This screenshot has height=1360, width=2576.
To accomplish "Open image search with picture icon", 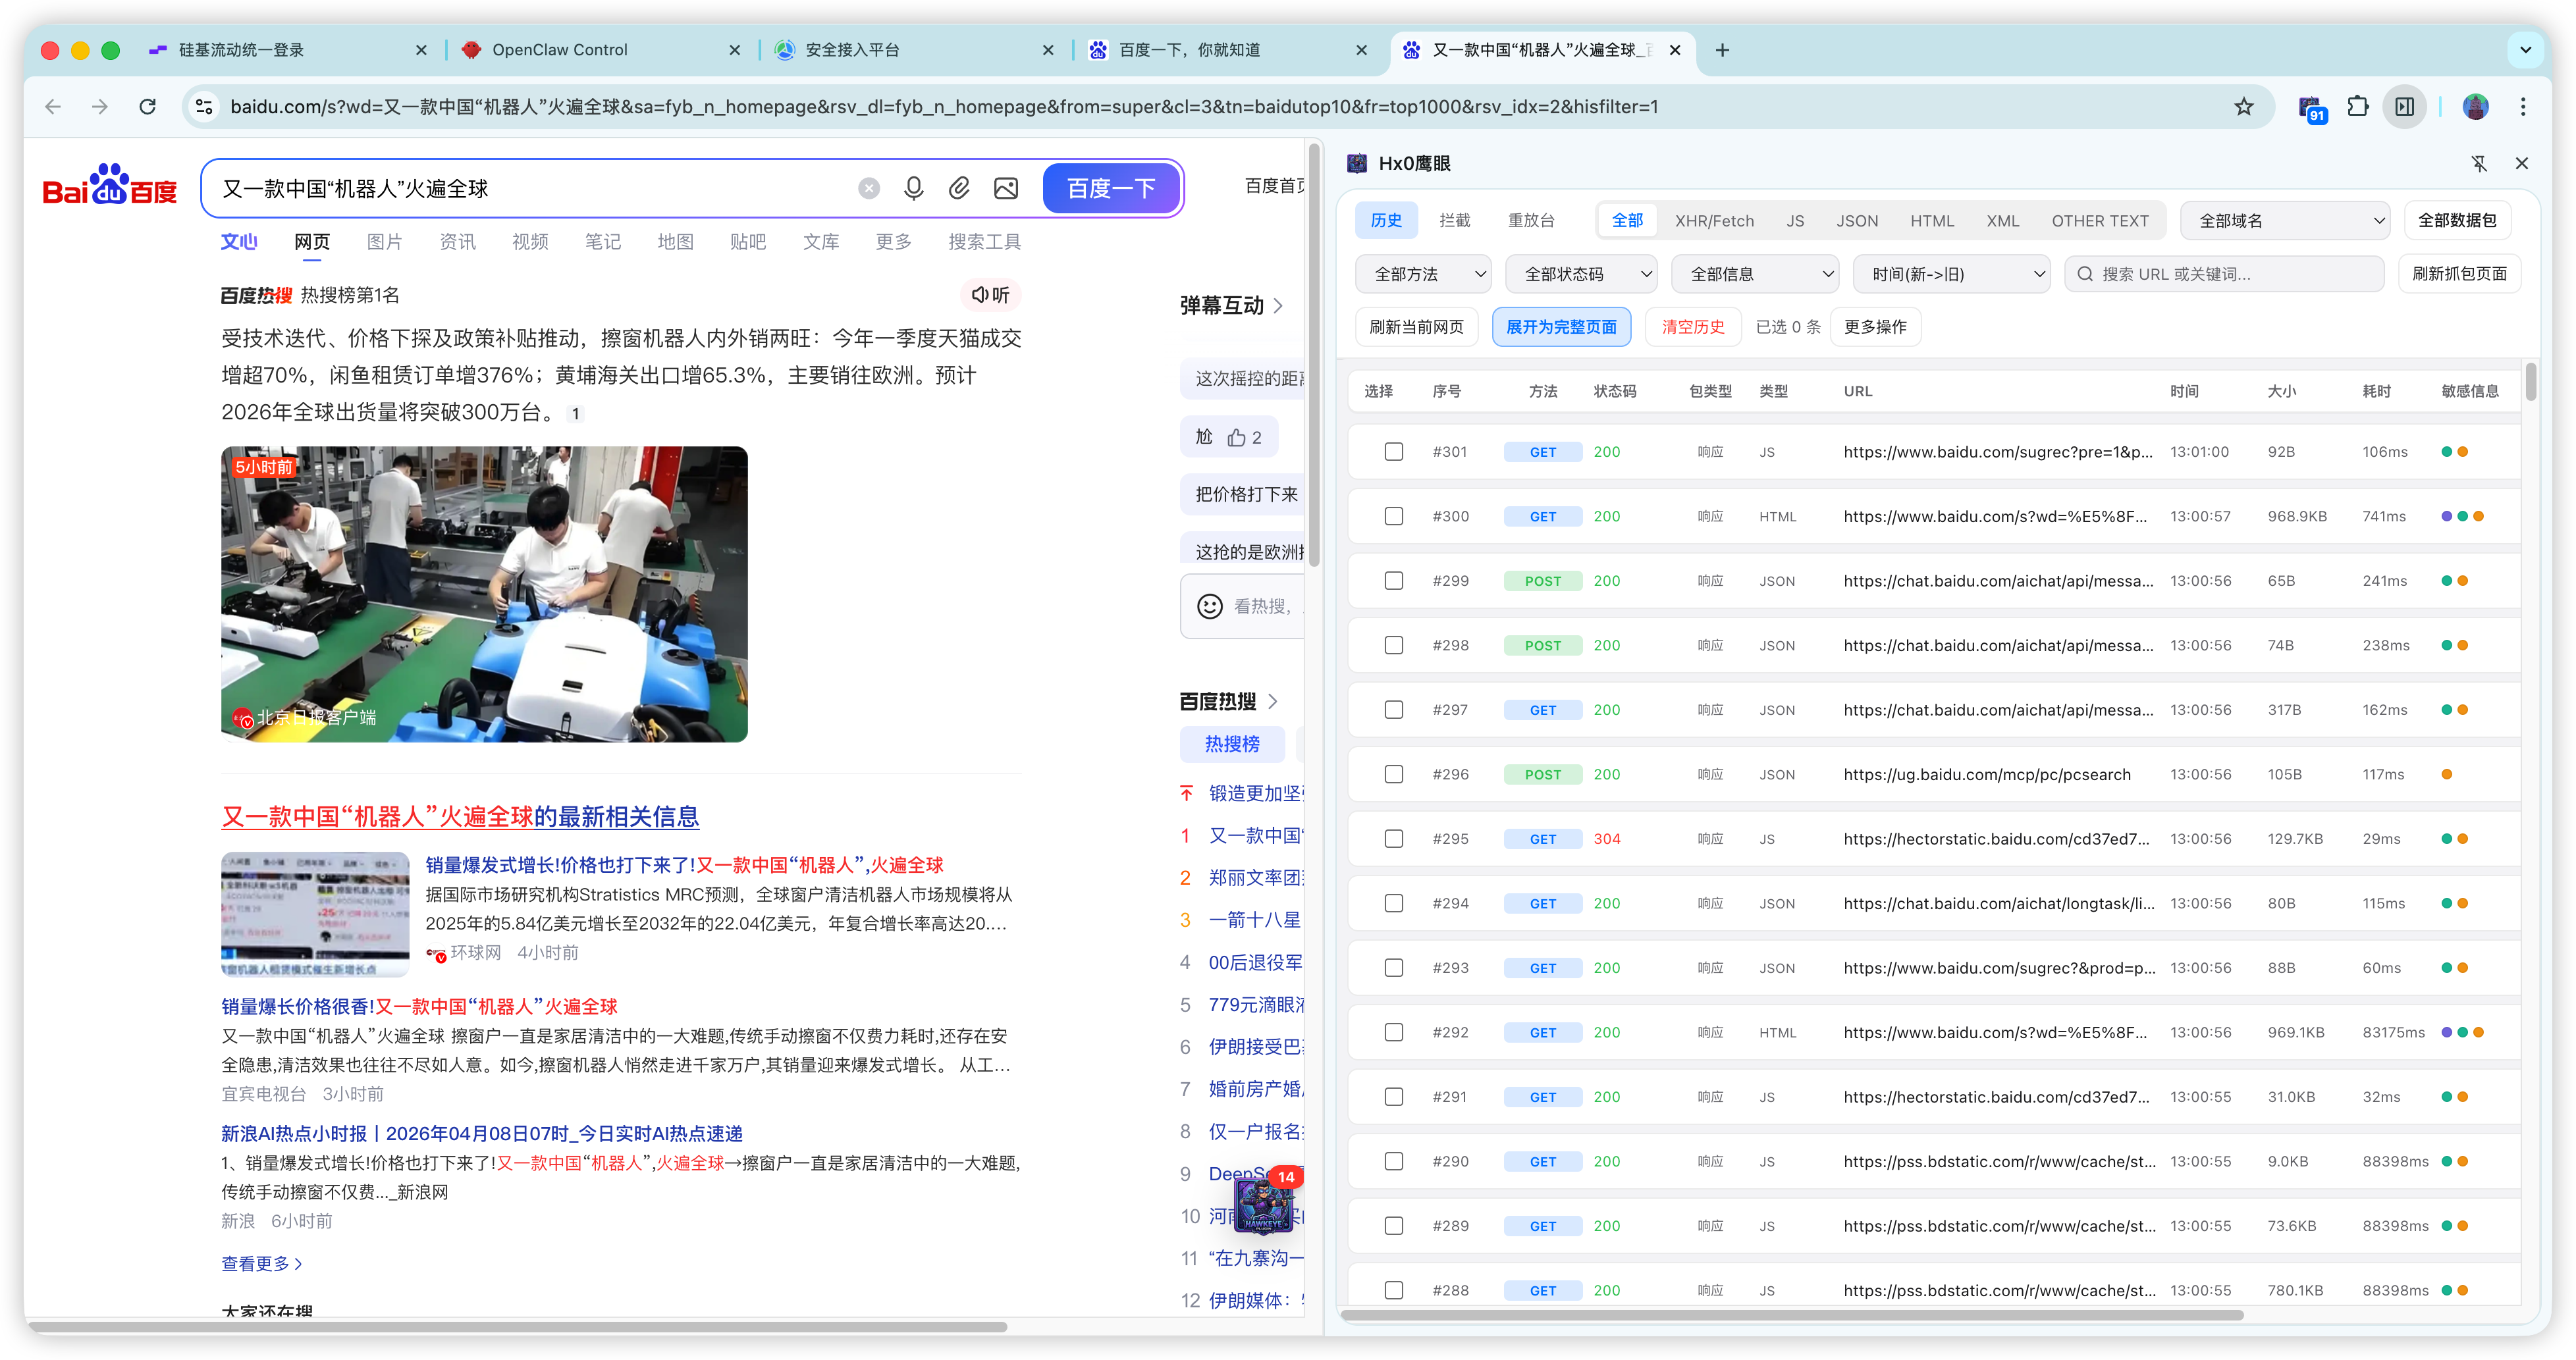I will click(1006, 189).
